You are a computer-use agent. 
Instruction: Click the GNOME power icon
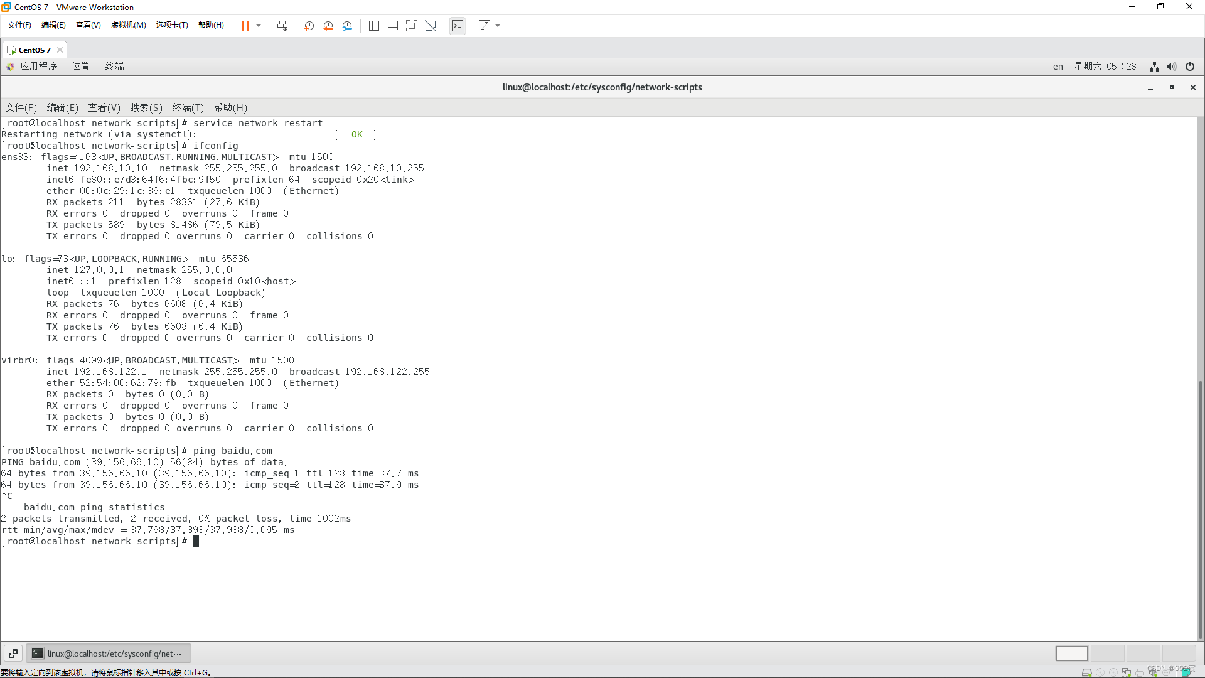(1190, 67)
